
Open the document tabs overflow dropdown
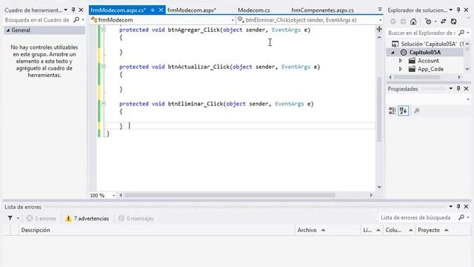tap(380, 10)
